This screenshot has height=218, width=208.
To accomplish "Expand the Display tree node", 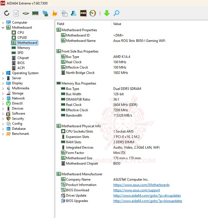I will [3, 83].
